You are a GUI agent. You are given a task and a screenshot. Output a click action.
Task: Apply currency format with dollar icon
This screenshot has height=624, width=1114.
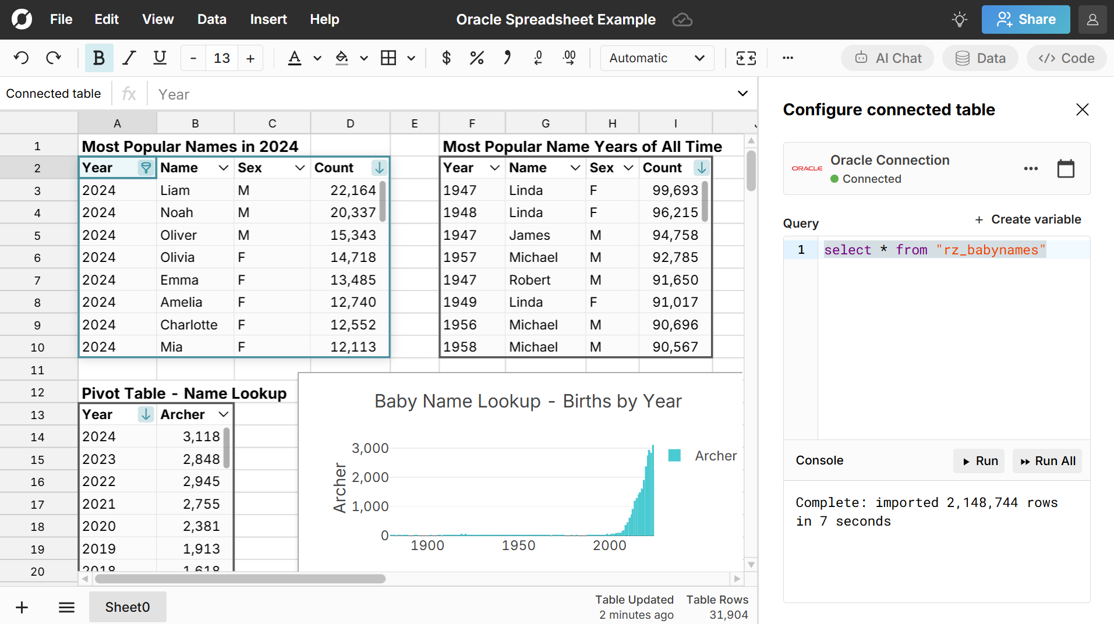(x=446, y=58)
